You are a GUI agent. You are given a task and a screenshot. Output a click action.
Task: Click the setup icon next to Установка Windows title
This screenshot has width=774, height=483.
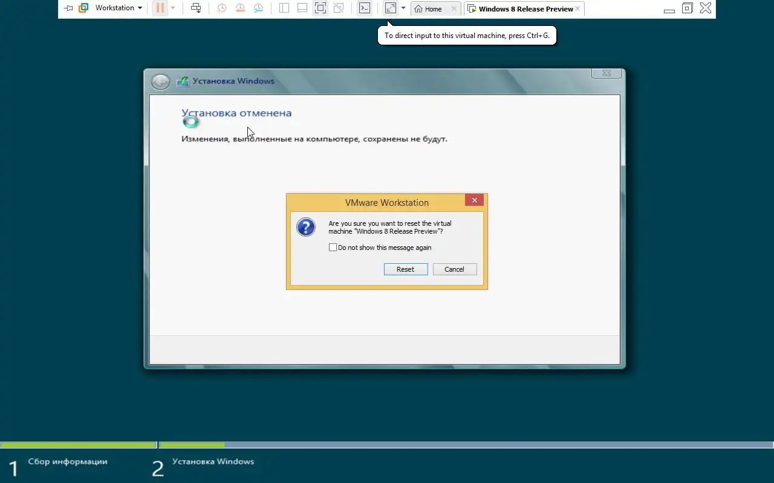point(183,82)
